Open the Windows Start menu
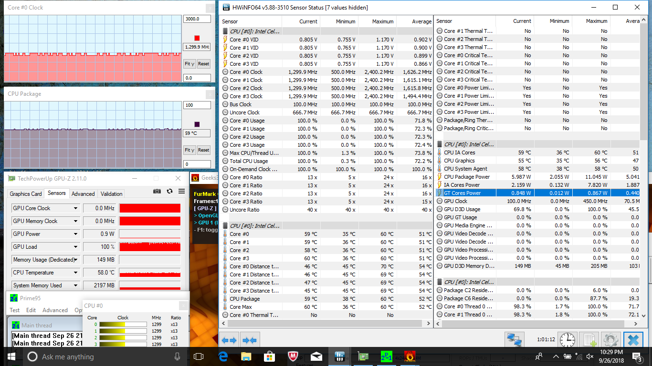The height and width of the screenshot is (366, 652). click(11, 356)
